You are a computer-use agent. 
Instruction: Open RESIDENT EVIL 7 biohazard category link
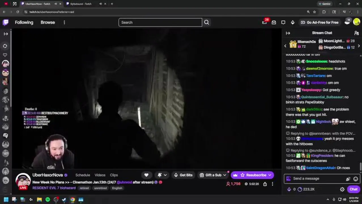point(54,188)
